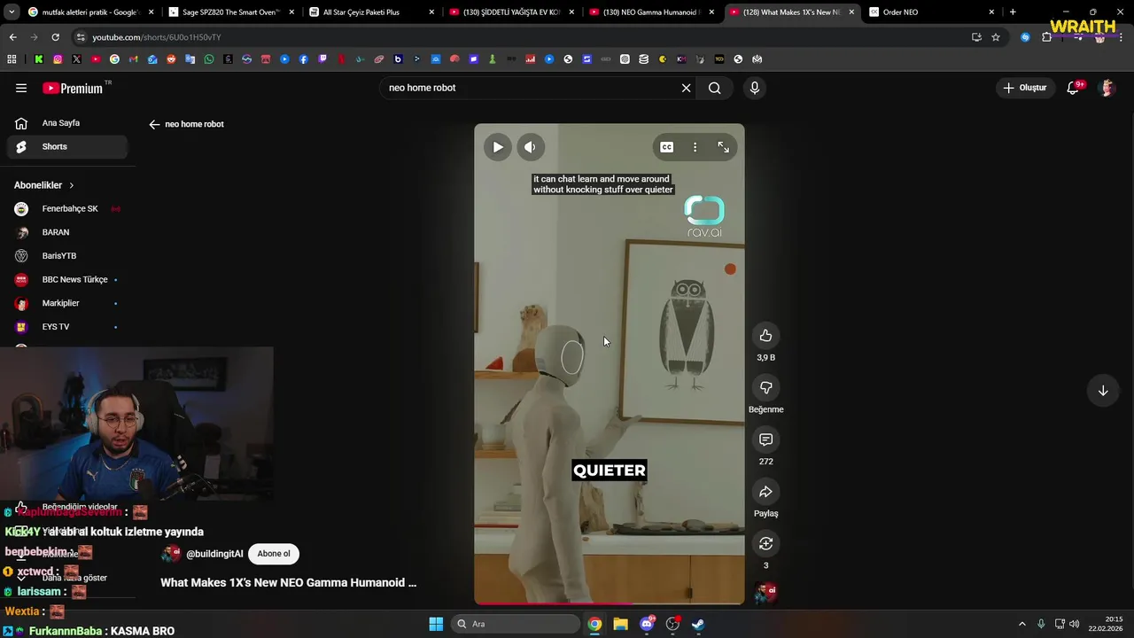Seek using the red Shorts progress bar
This screenshot has width=1134, height=638.
click(610, 603)
